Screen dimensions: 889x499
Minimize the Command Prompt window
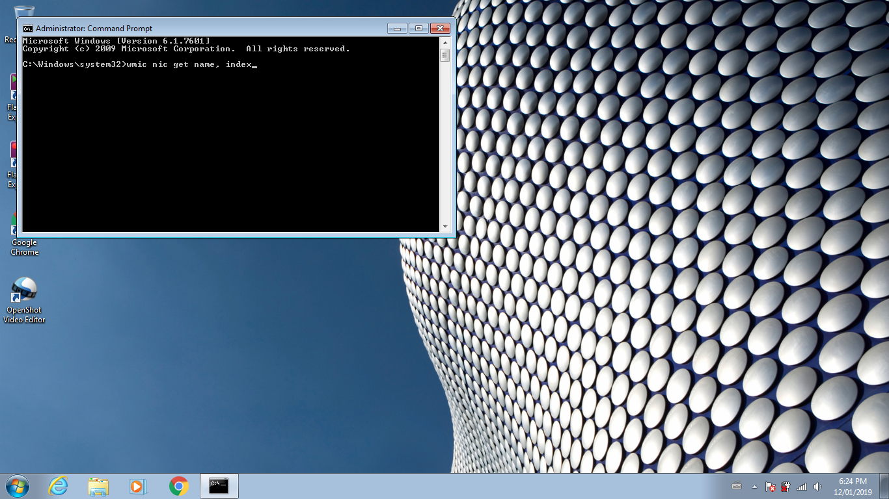(x=397, y=28)
